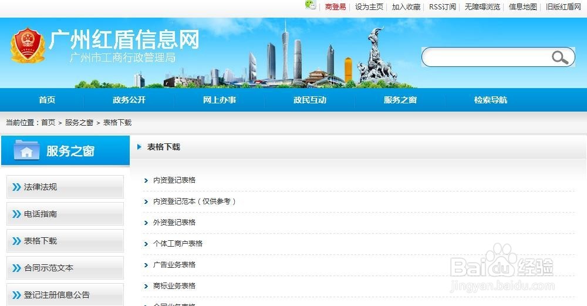Click the arrow bullet before 广告业务表格
The image size is (587, 306).
(146, 265)
